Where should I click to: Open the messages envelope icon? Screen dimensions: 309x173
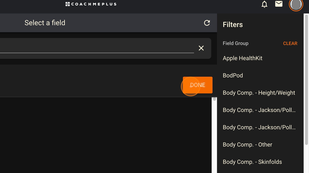pyautogui.click(x=279, y=4)
